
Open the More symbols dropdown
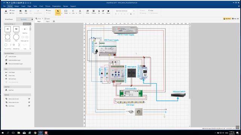coord(27,24)
